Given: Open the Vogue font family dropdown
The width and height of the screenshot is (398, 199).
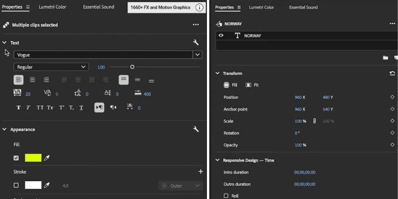Looking at the screenshot, I should [198, 55].
